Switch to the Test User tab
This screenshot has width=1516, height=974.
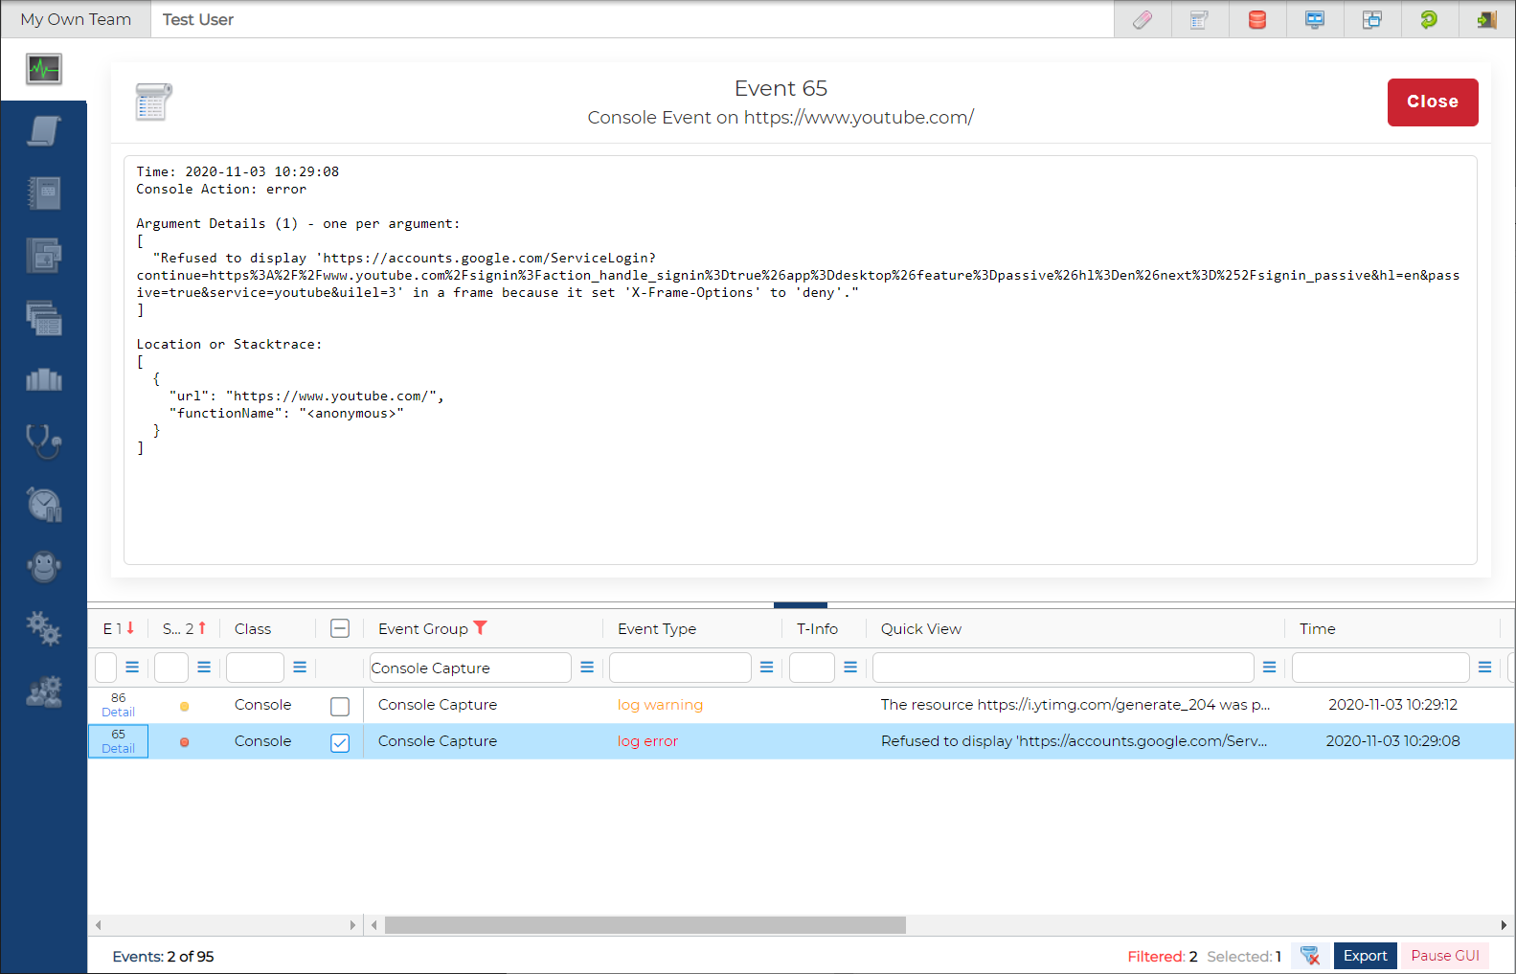pos(198,19)
